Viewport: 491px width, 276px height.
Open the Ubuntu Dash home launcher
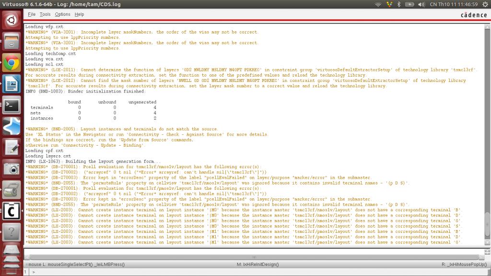click(12, 20)
